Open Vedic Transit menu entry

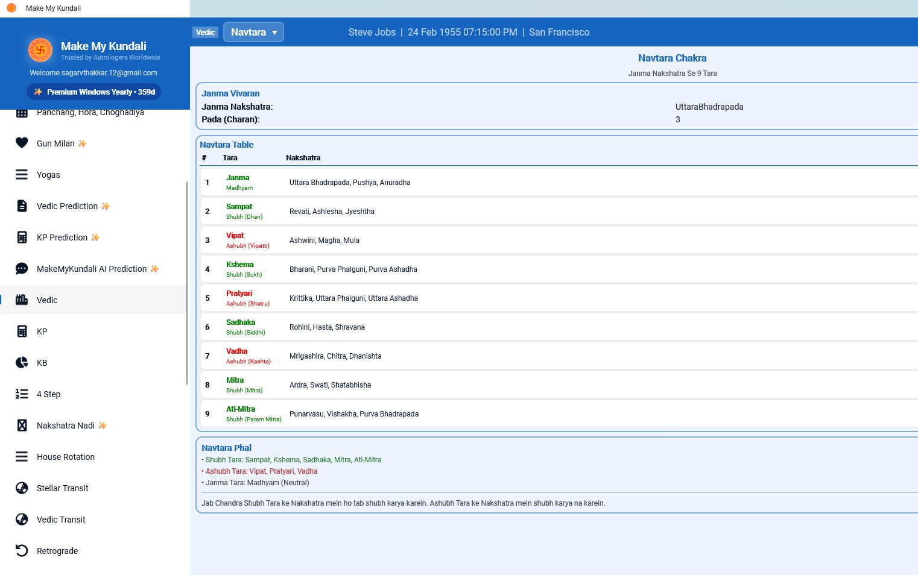click(95, 519)
